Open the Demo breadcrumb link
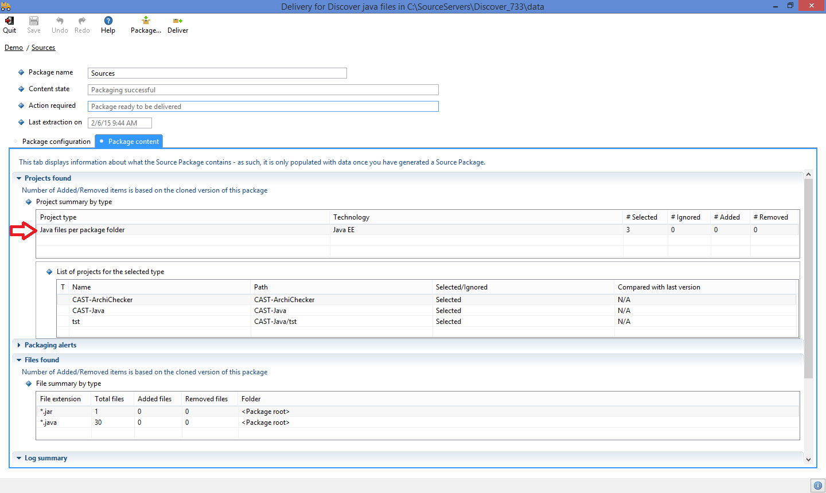 14,48
